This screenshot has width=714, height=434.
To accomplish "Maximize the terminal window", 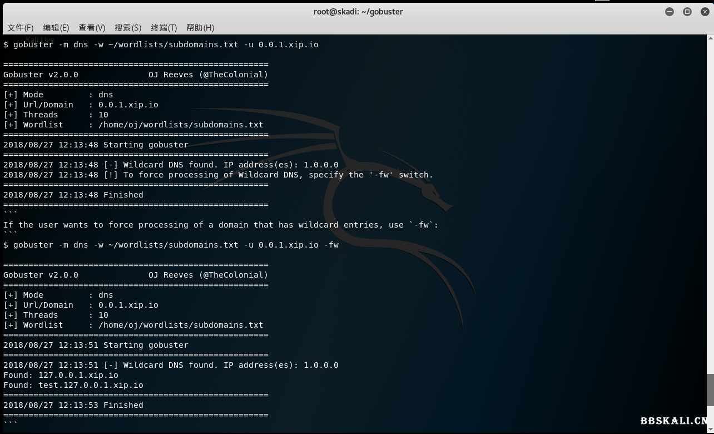I will (687, 12).
